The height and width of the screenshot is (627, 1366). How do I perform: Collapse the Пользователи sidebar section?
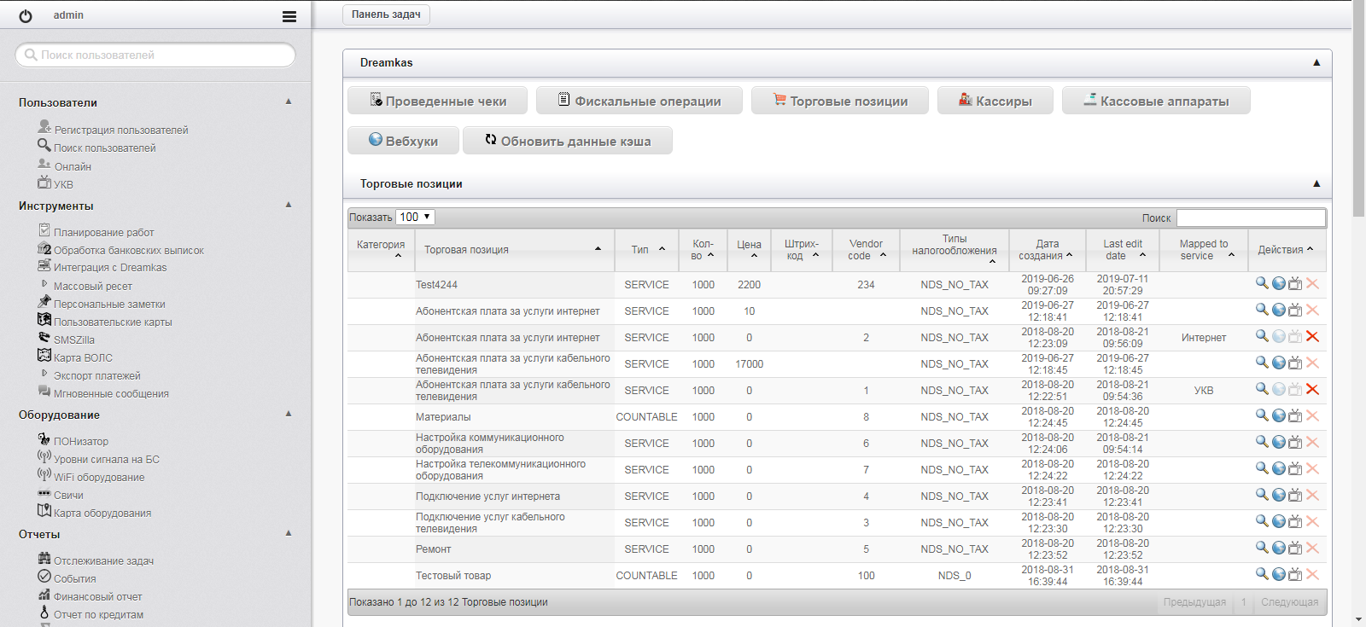(289, 102)
